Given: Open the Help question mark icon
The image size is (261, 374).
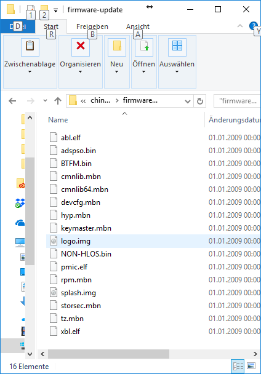Looking at the screenshot, I should coord(253,26).
